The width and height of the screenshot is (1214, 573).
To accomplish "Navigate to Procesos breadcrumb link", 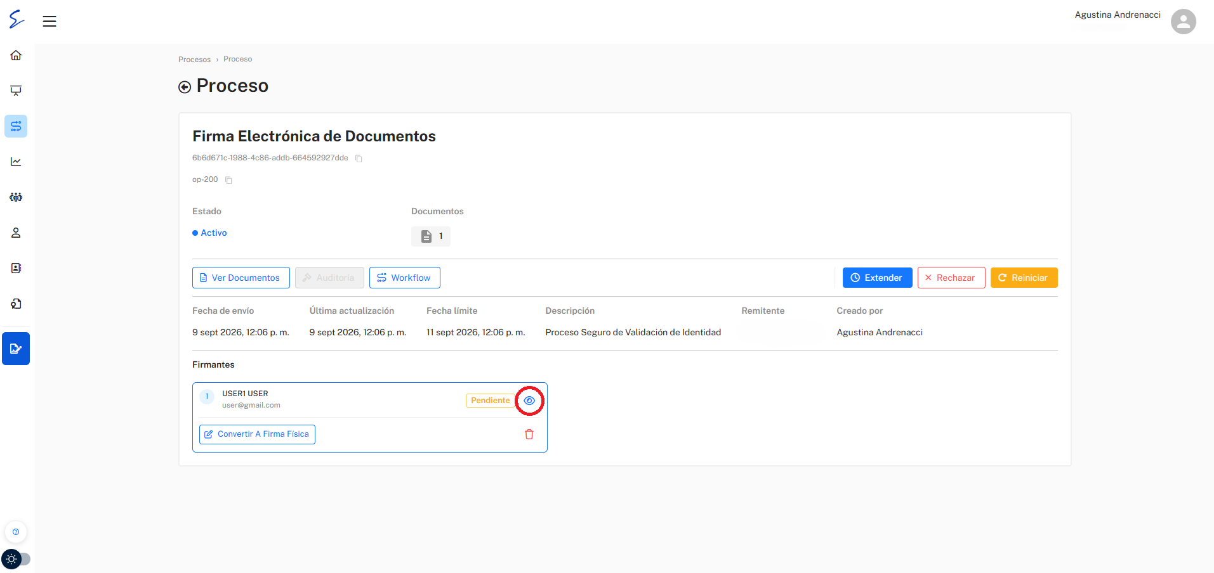I will [194, 60].
